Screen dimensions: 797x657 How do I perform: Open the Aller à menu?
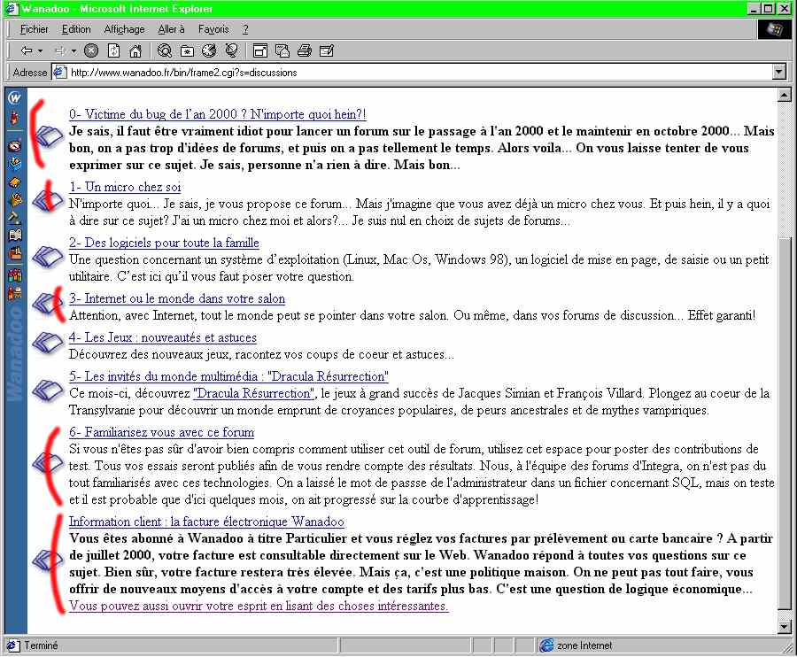[171, 29]
